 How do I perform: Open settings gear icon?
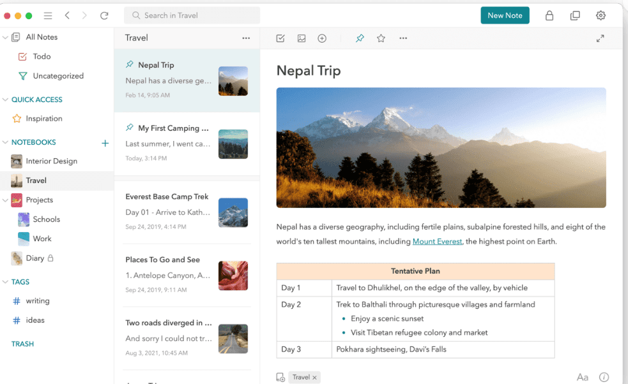pos(601,15)
